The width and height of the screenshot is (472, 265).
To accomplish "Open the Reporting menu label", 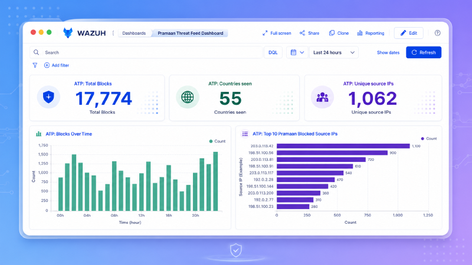I will (x=375, y=33).
